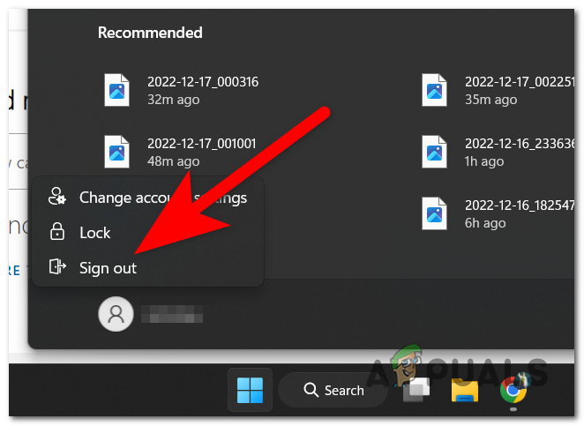Image resolution: width=584 pixels, height=426 pixels.
Task: Click image icon of 2022-12-17_000316
Action: click(116, 90)
